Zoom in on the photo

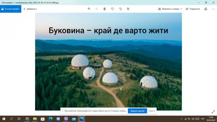89,9
